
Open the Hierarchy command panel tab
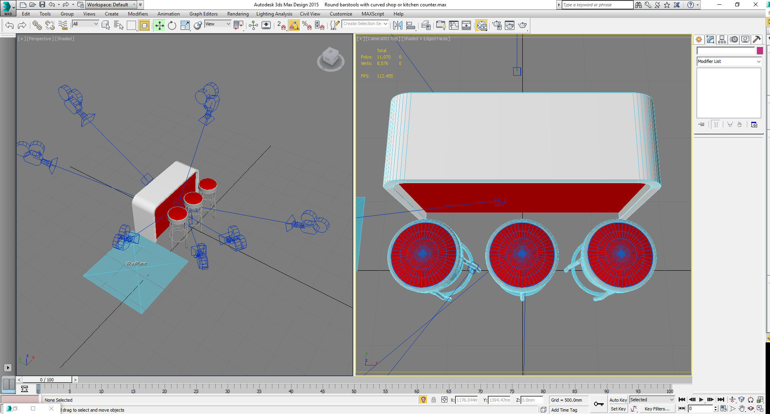coord(722,39)
